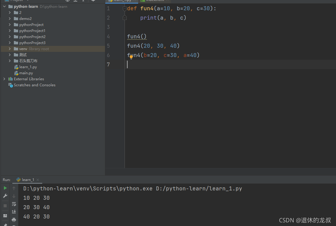Image resolution: width=336 pixels, height=226 pixels.
Task: Click the fun4(20, 30, 40) call
Action: 153,46
